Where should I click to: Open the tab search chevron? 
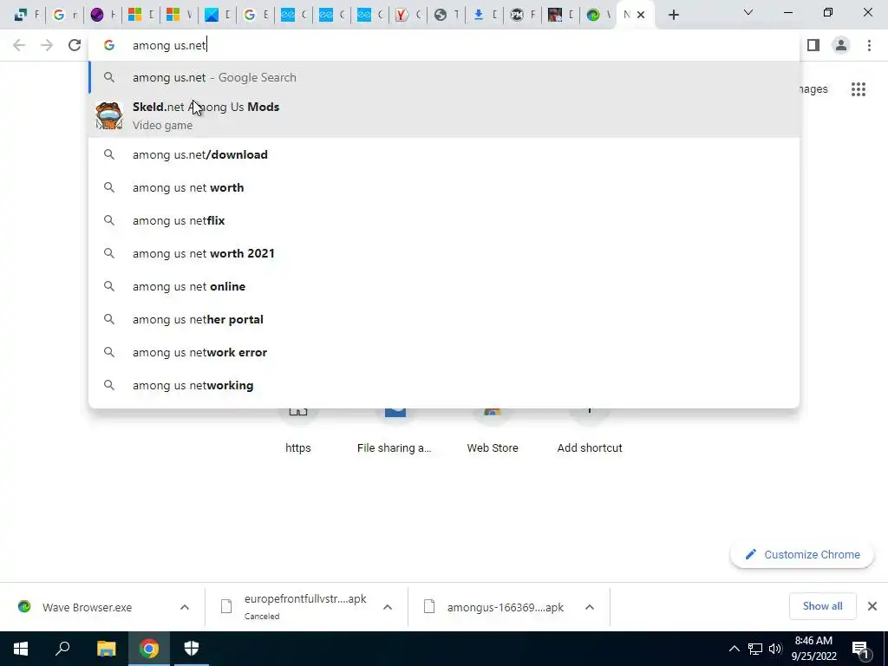click(x=748, y=12)
